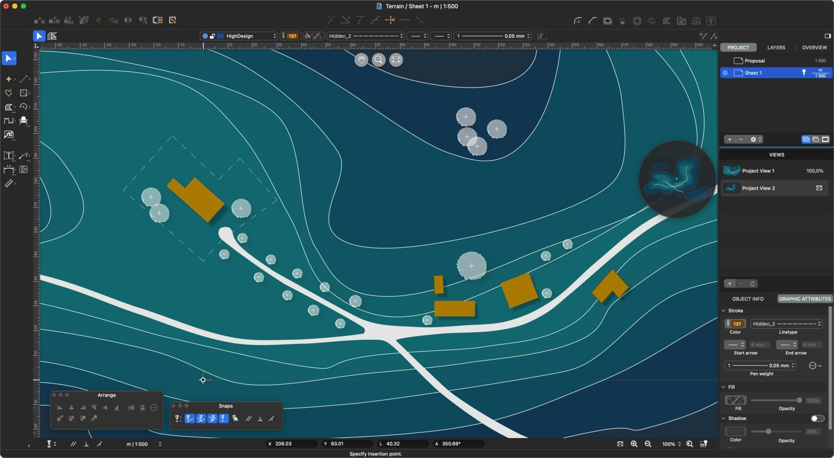
Task: Click the magnifier zoom button on the canvas
Action: (x=379, y=60)
